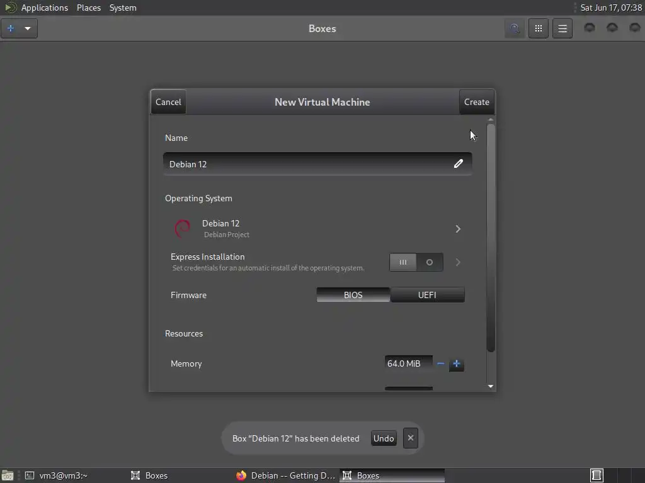The height and width of the screenshot is (483, 645).
Task: Increase memory with the plus button
Action: tap(456, 364)
